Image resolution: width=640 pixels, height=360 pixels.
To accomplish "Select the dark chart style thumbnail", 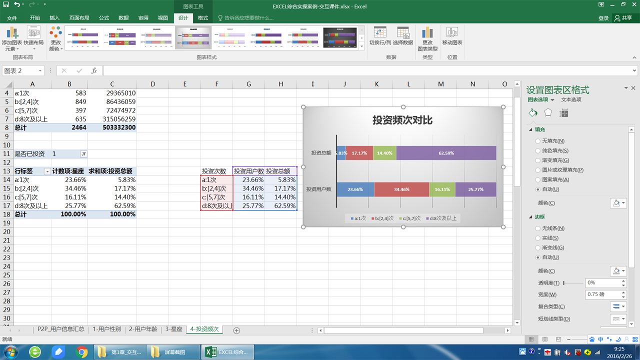I will [340, 37].
